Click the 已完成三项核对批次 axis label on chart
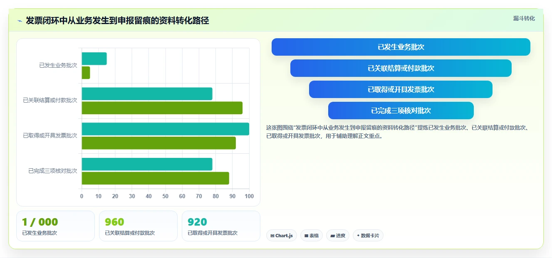The image size is (552, 258). pyautogui.click(x=53, y=171)
